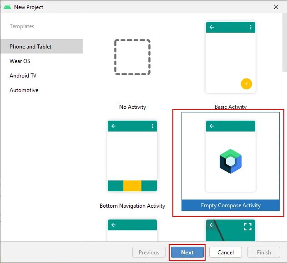Click the vertical scrollbar of the templates list
The height and width of the screenshot is (263, 287).
[284, 42]
